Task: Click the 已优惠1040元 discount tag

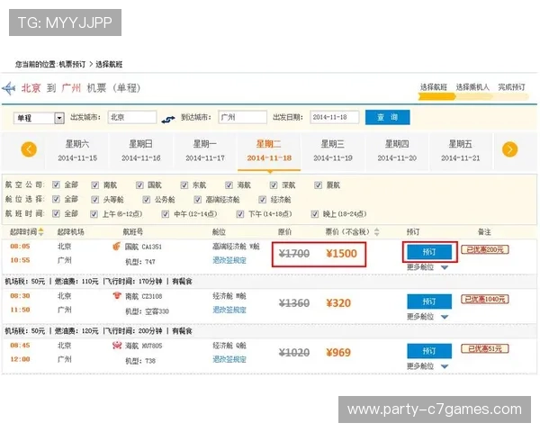Action: (485, 299)
